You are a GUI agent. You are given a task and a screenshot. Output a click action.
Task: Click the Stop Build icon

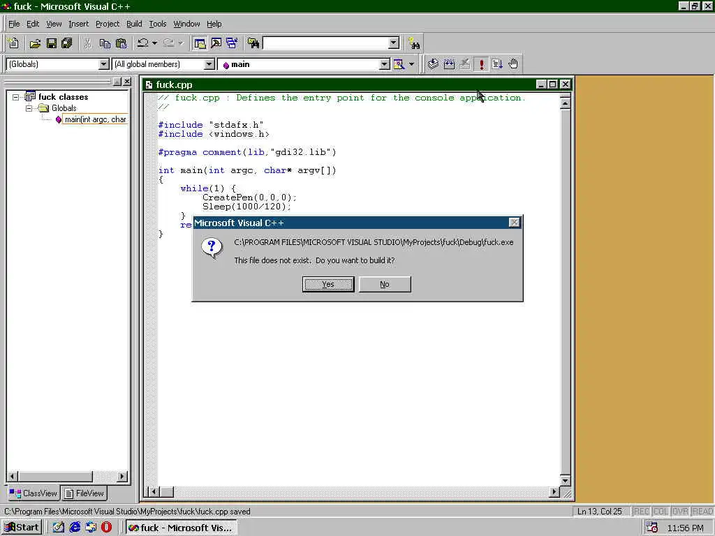[464, 64]
